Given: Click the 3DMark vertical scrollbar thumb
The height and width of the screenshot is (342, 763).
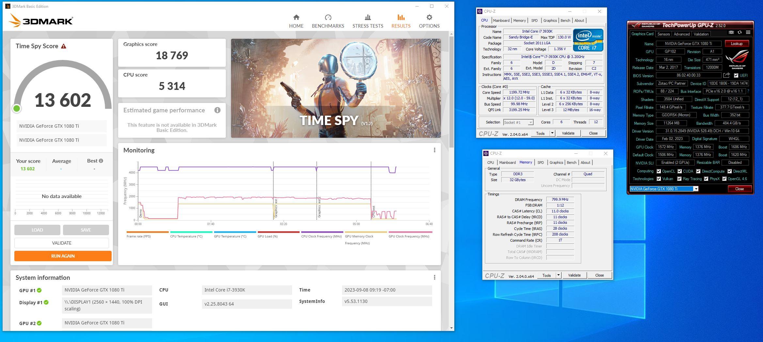Looking at the screenshot, I should [x=451, y=92].
